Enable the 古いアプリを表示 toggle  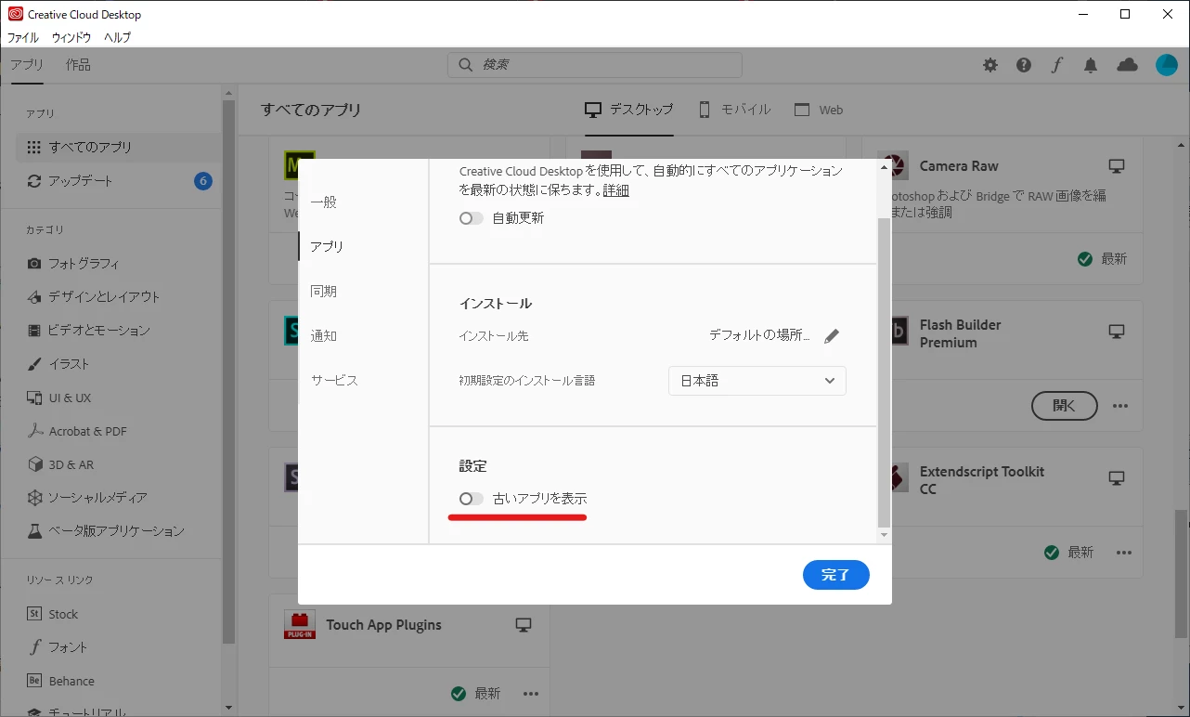(472, 499)
